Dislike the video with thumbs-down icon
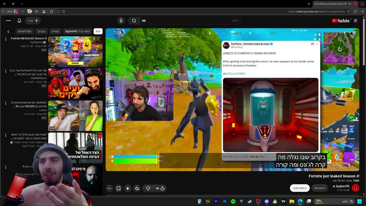The width and height of the screenshot is (366, 206). (x=148, y=188)
